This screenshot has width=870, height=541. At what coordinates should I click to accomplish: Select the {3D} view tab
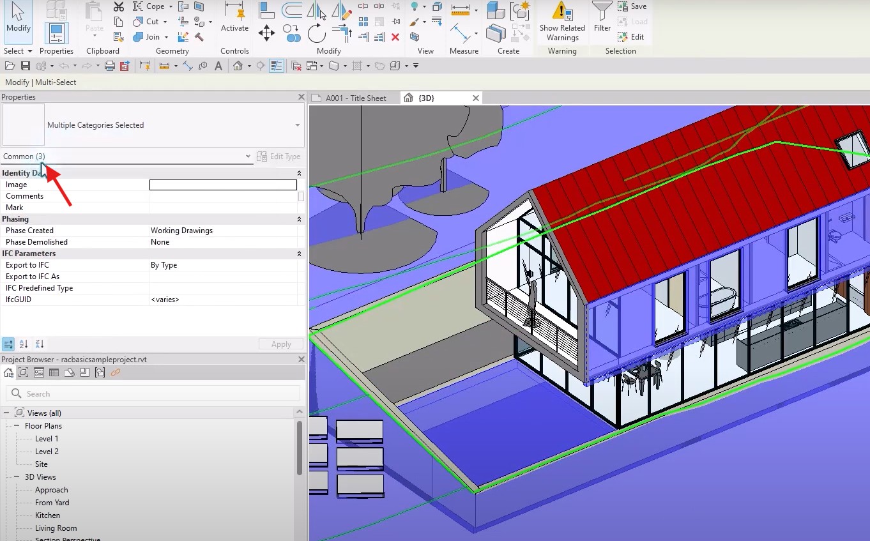click(x=427, y=98)
